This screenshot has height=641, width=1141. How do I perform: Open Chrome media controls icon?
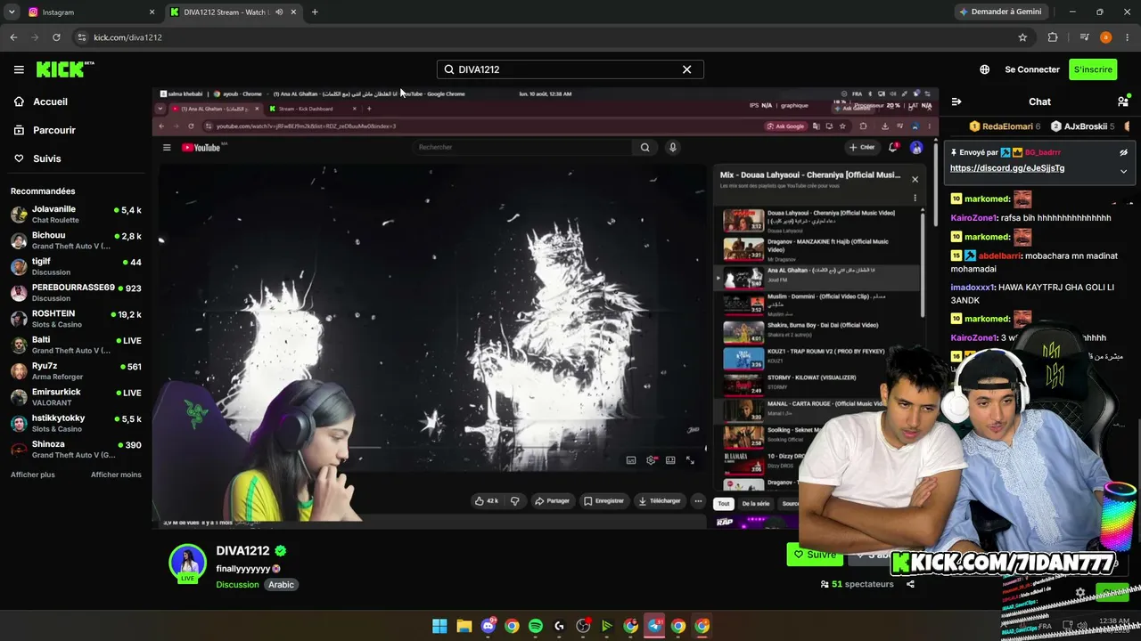[1084, 37]
